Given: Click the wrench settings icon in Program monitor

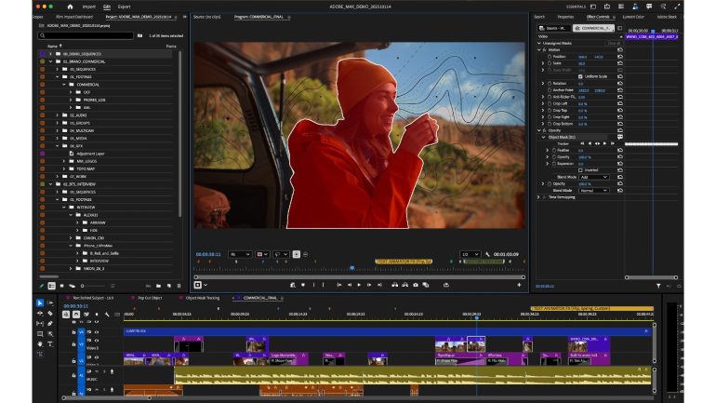Looking at the screenshot, I should (488, 254).
